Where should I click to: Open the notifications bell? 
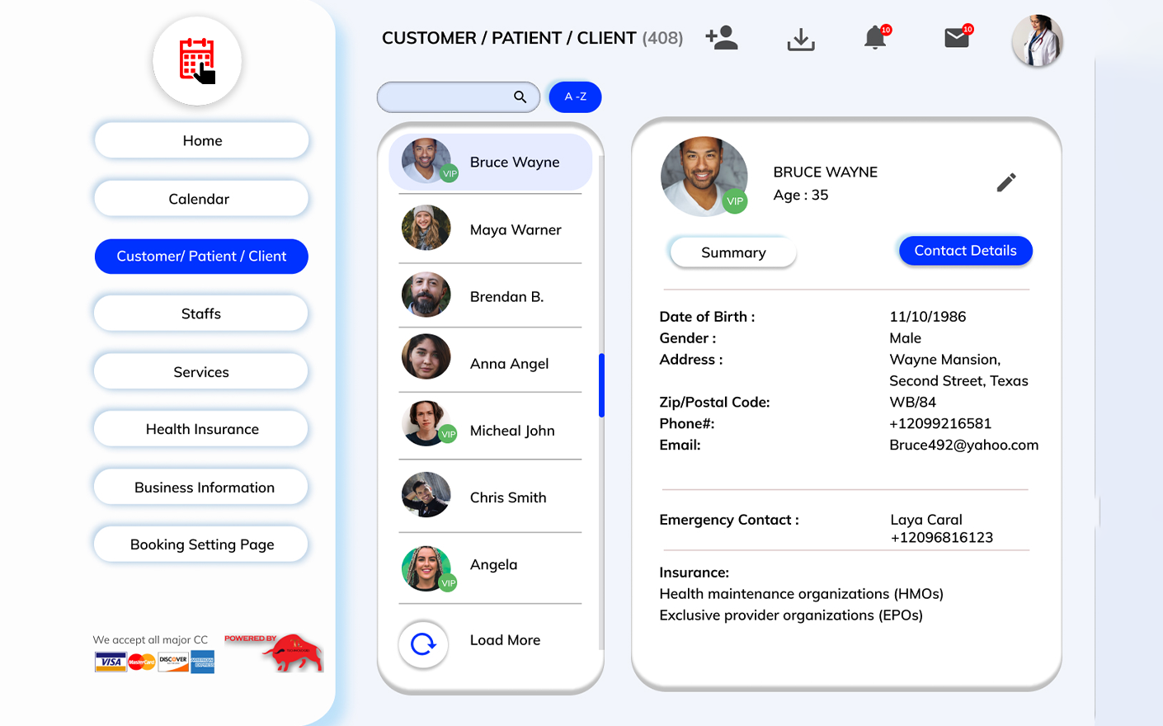tap(876, 37)
